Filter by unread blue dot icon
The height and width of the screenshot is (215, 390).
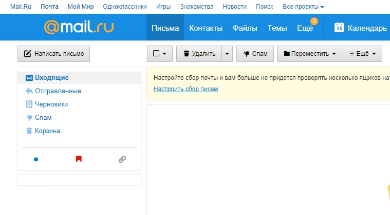pos(36,159)
